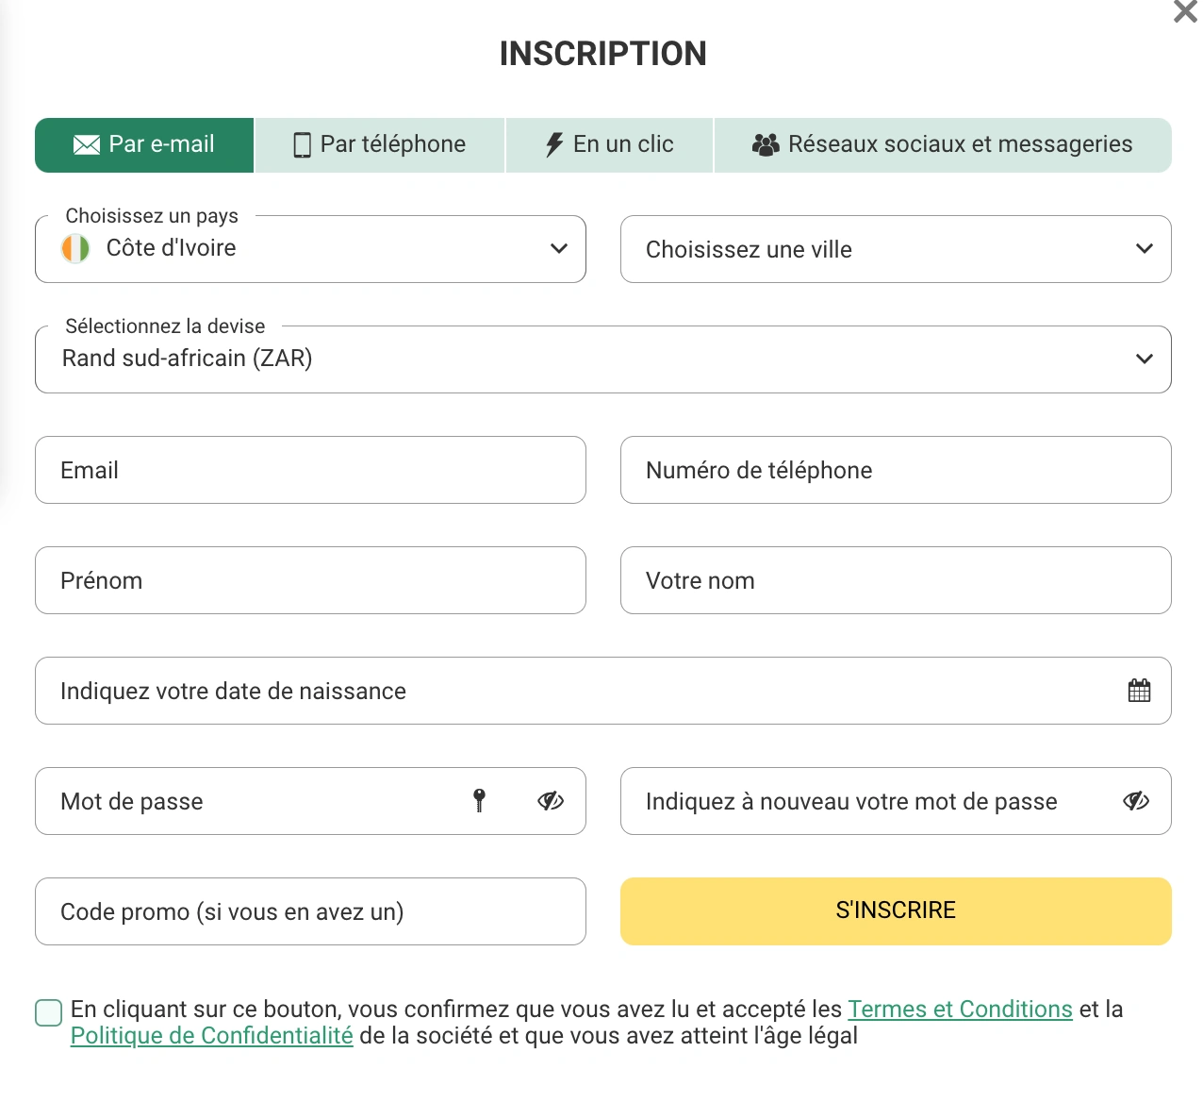Choose Réseaux sociaux et messageries tab
The image size is (1203, 1102).
pos(943,145)
